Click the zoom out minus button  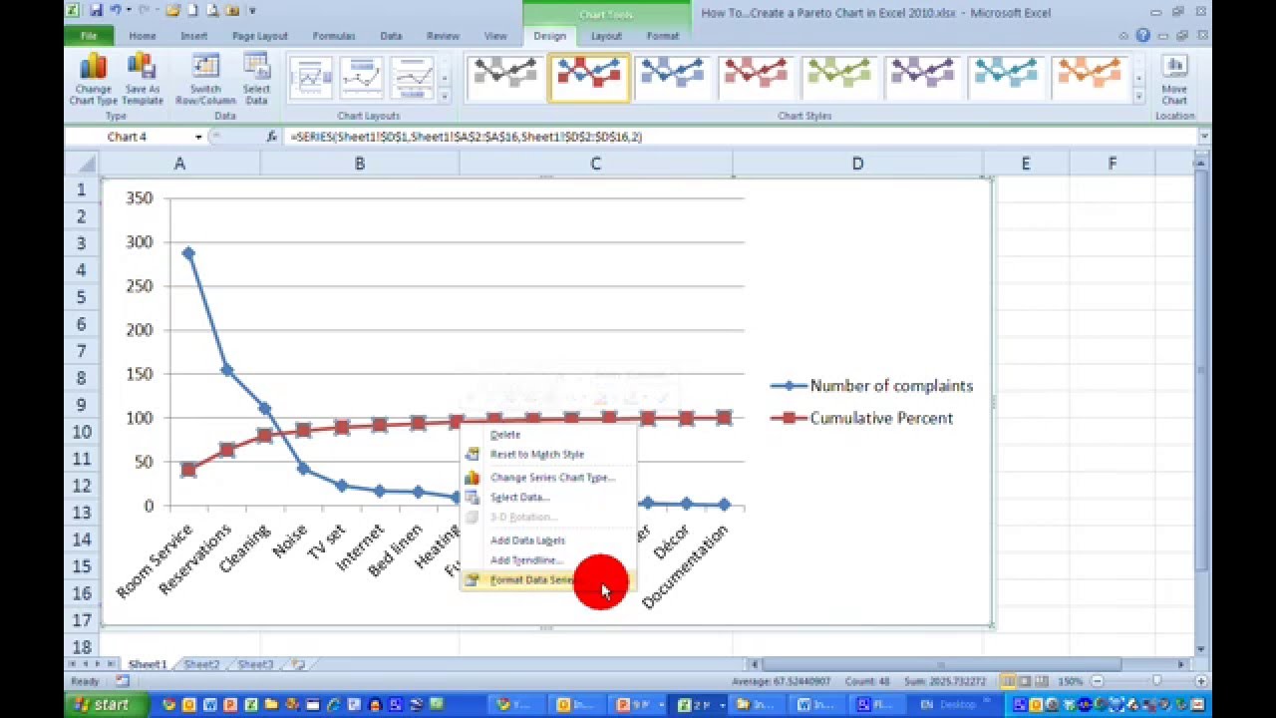pos(1097,681)
